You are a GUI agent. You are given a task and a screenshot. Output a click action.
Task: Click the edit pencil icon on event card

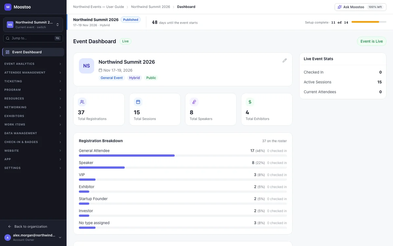click(285, 60)
